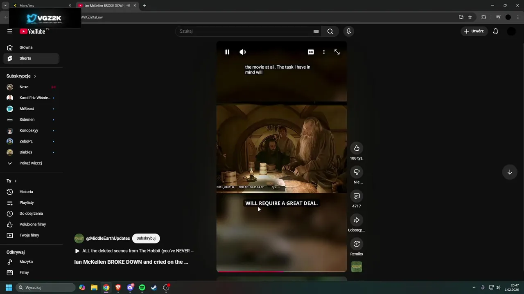Open the account avatar menu
This screenshot has width=524, height=294.
tap(511, 31)
